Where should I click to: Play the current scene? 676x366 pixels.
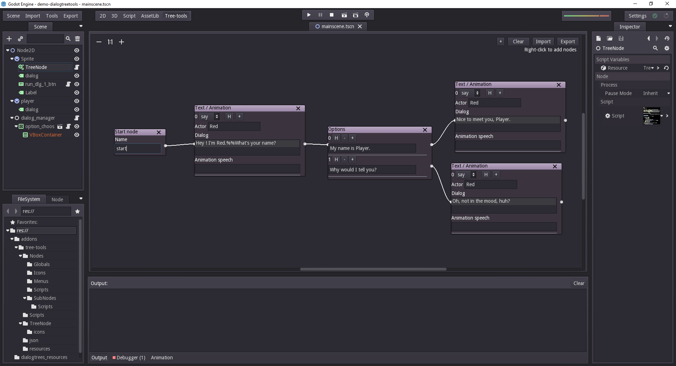[x=308, y=15]
